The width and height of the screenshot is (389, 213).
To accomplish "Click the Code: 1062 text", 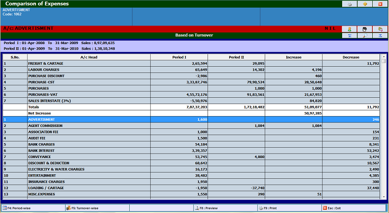I will tap(12, 14).
